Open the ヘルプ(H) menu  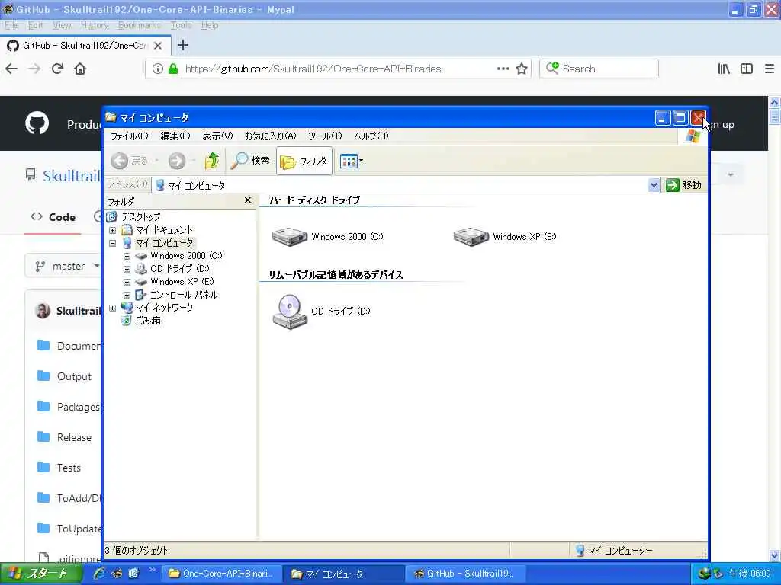(371, 136)
